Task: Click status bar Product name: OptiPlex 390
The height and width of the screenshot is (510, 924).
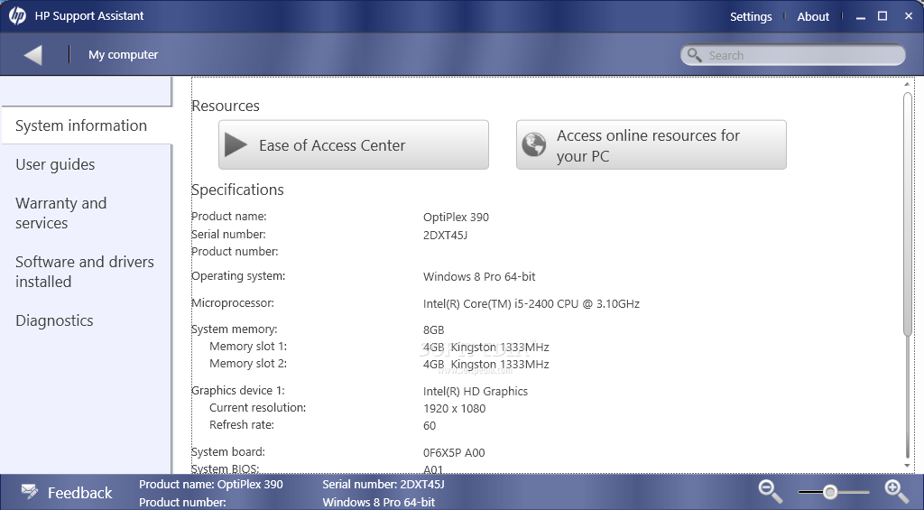Action: click(211, 485)
